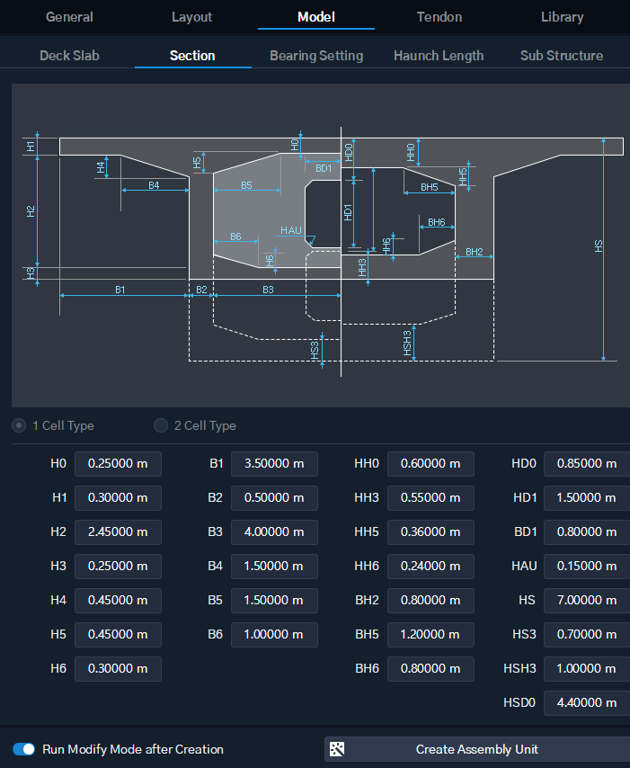This screenshot has height=768, width=630.
Task: Select the HD1 input field
Action: (587, 498)
